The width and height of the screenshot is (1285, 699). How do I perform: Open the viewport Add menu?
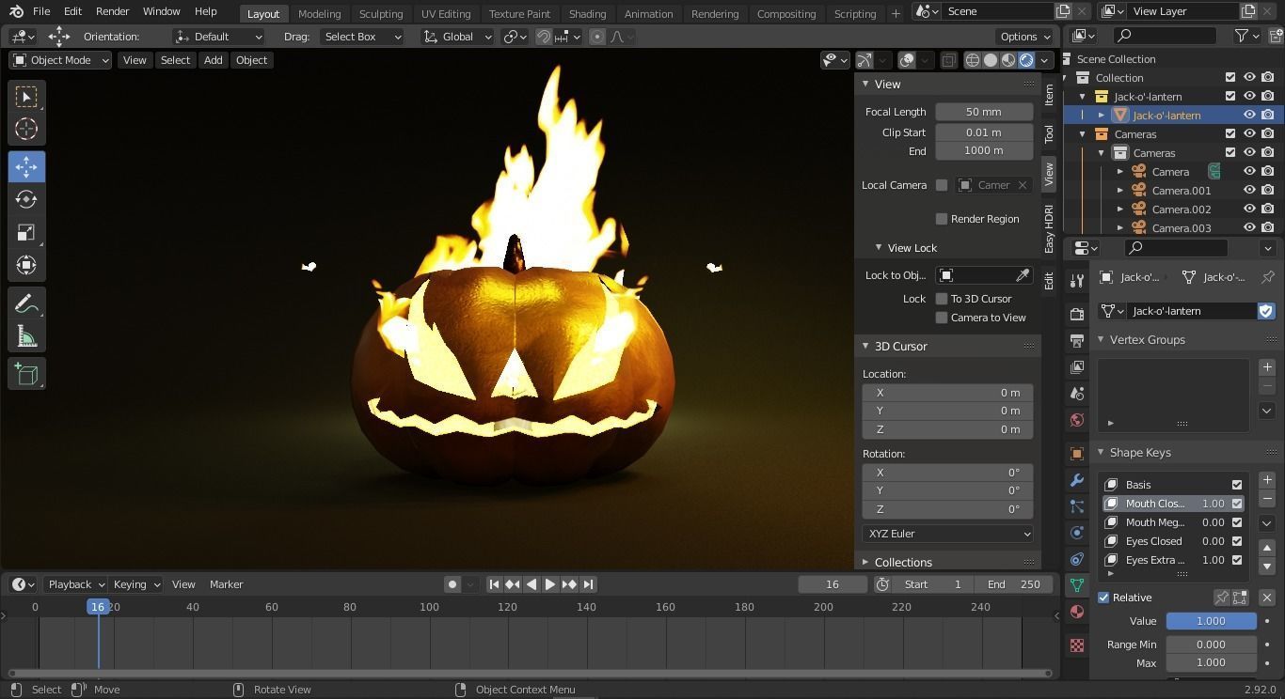click(214, 60)
